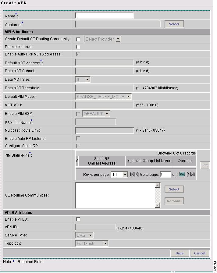This screenshot has width=217, height=273.
Task: Click Select for CE Routing Communities
Action: coord(174,189)
